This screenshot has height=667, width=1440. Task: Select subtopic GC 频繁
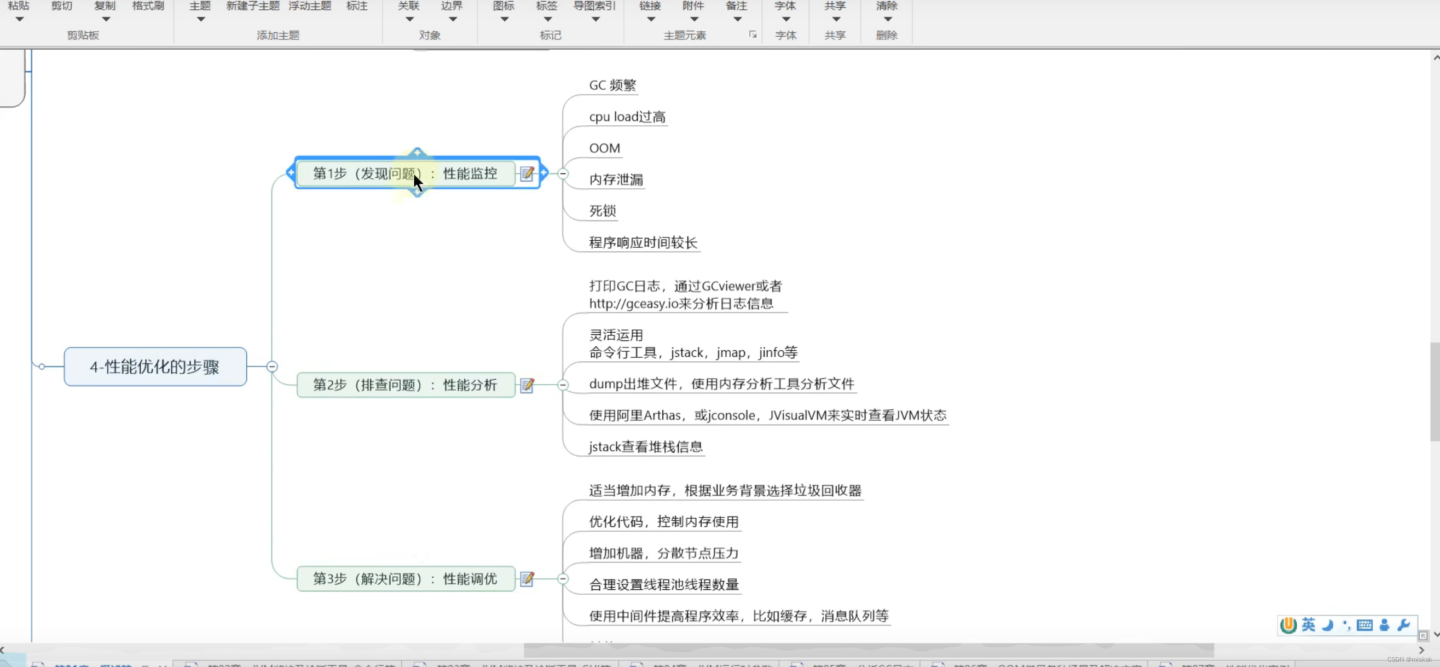coord(612,85)
